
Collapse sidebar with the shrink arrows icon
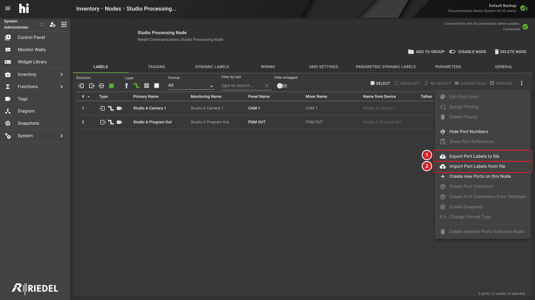[42, 24]
